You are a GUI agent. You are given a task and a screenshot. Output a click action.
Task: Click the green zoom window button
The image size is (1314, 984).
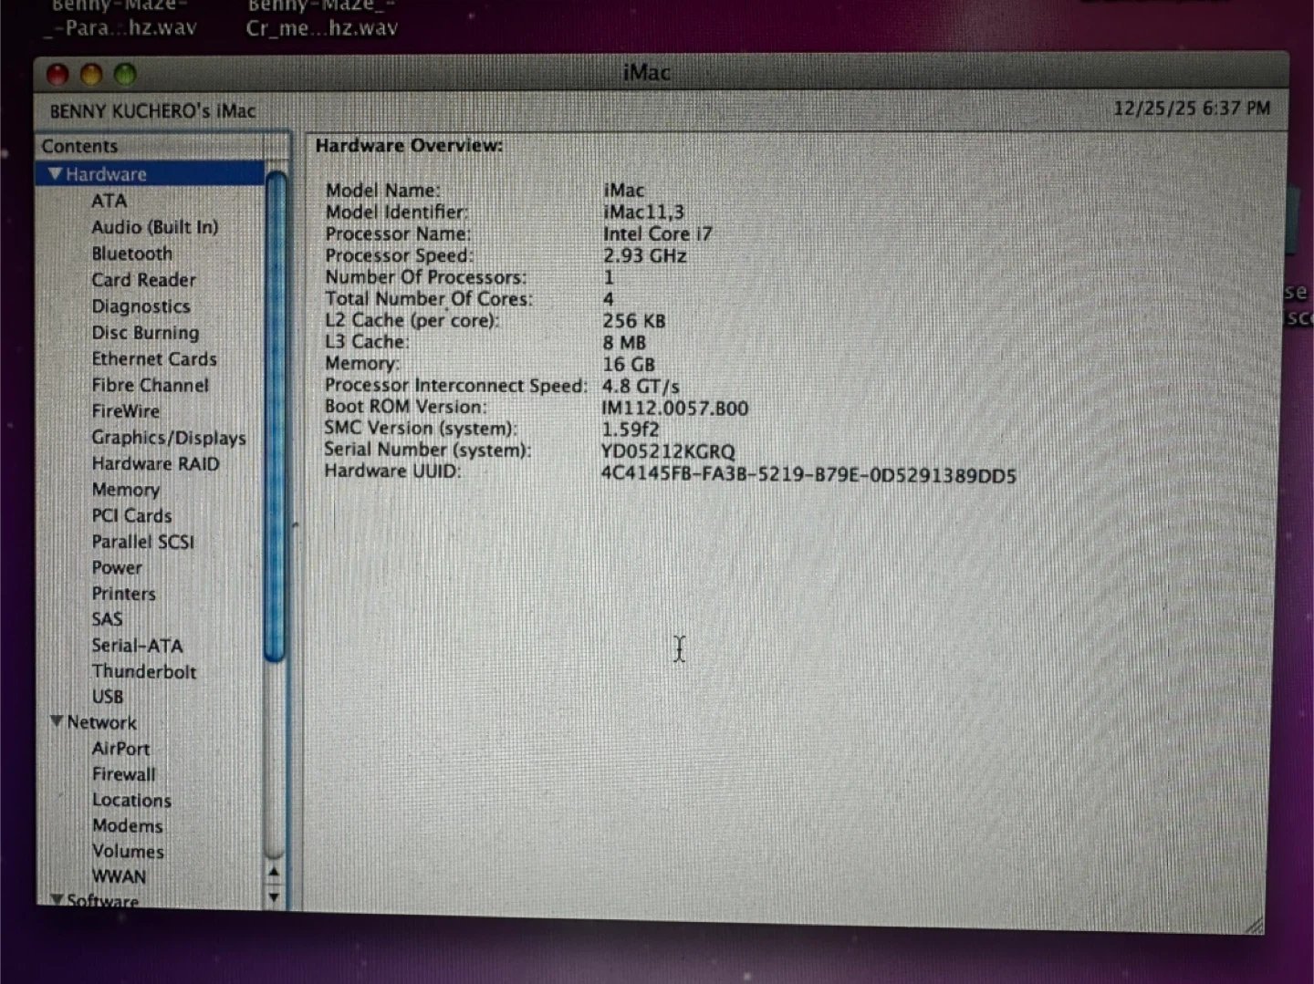pyautogui.click(x=125, y=74)
